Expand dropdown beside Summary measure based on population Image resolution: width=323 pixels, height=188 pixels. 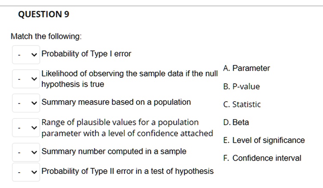tap(26, 103)
